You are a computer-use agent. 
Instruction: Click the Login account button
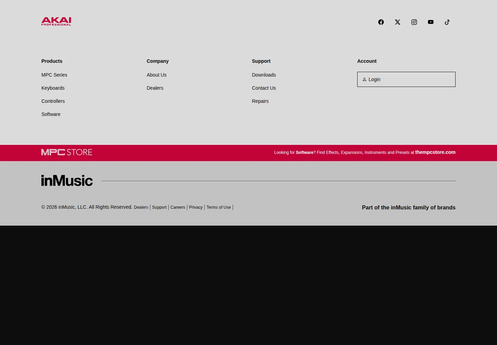pyautogui.click(x=406, y=79)
